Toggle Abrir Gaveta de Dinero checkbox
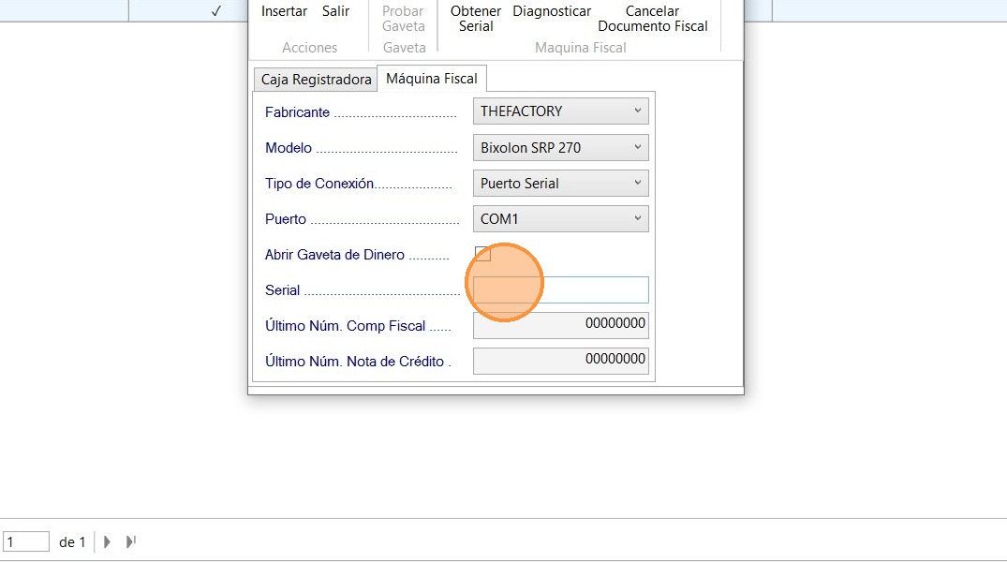Screen dimensions: 1007x563 482,254
